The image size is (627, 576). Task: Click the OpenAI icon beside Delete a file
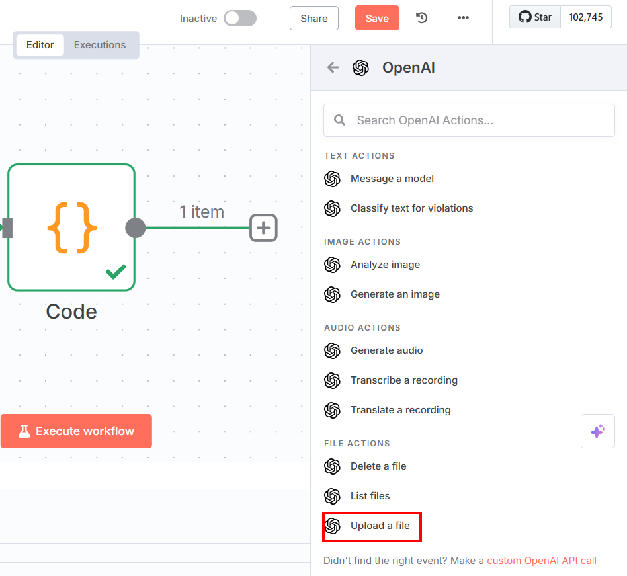click(x=332, y=466)
